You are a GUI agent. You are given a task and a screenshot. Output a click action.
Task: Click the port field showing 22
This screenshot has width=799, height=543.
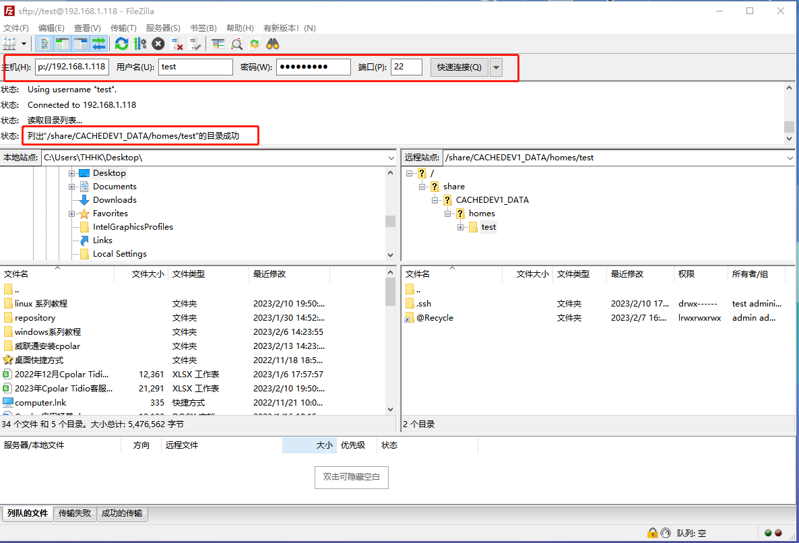pos(406,67)
